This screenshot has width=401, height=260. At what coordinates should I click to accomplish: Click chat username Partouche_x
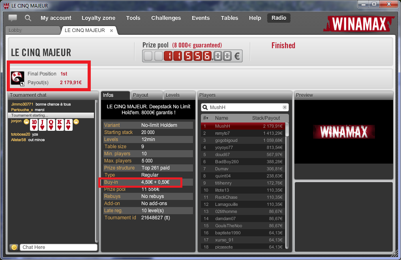pos(22,110)
